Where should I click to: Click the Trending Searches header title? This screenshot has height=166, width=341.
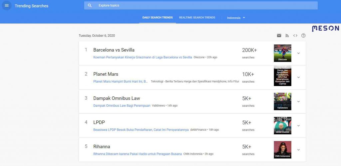(32, 6)
